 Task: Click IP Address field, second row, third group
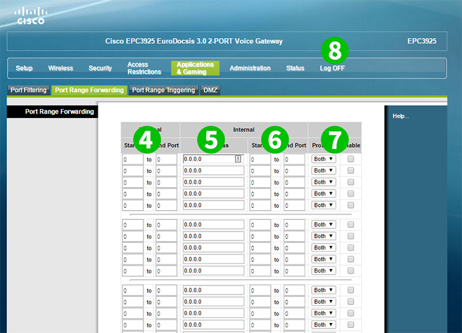[x=213, y=302]
